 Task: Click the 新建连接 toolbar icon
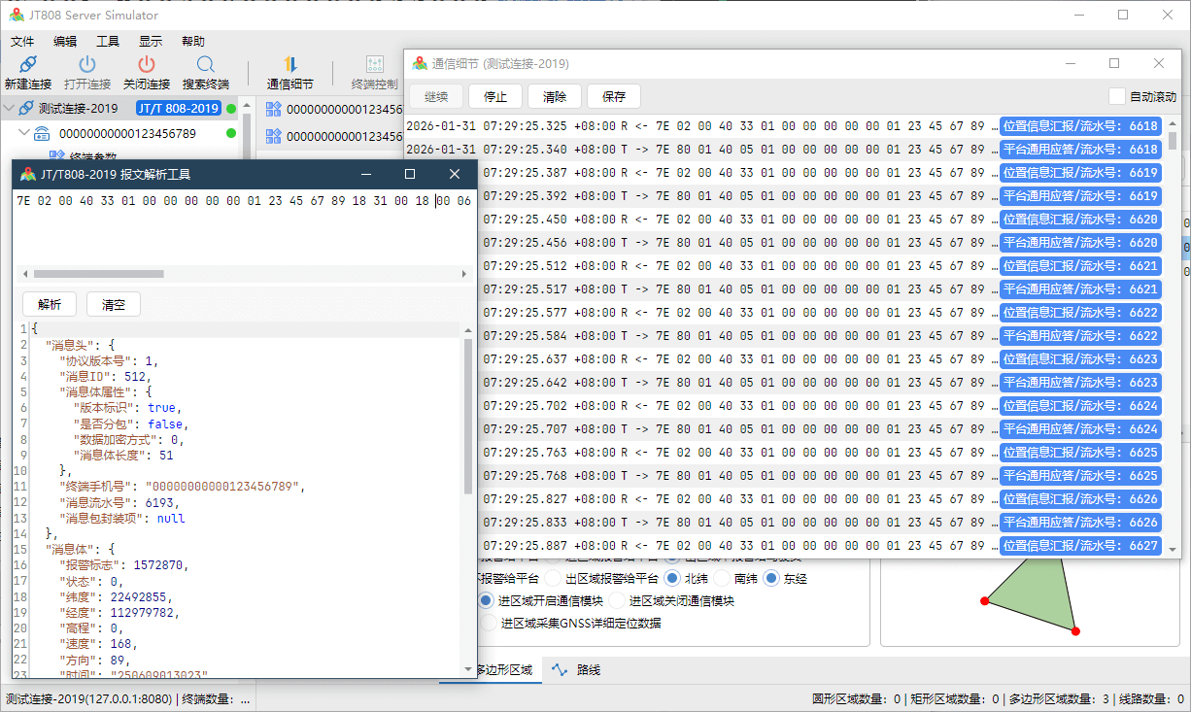[27, 65]
